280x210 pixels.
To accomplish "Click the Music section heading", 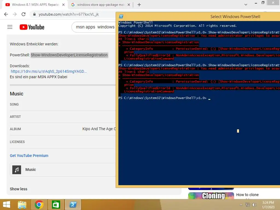I will (17, 94).
